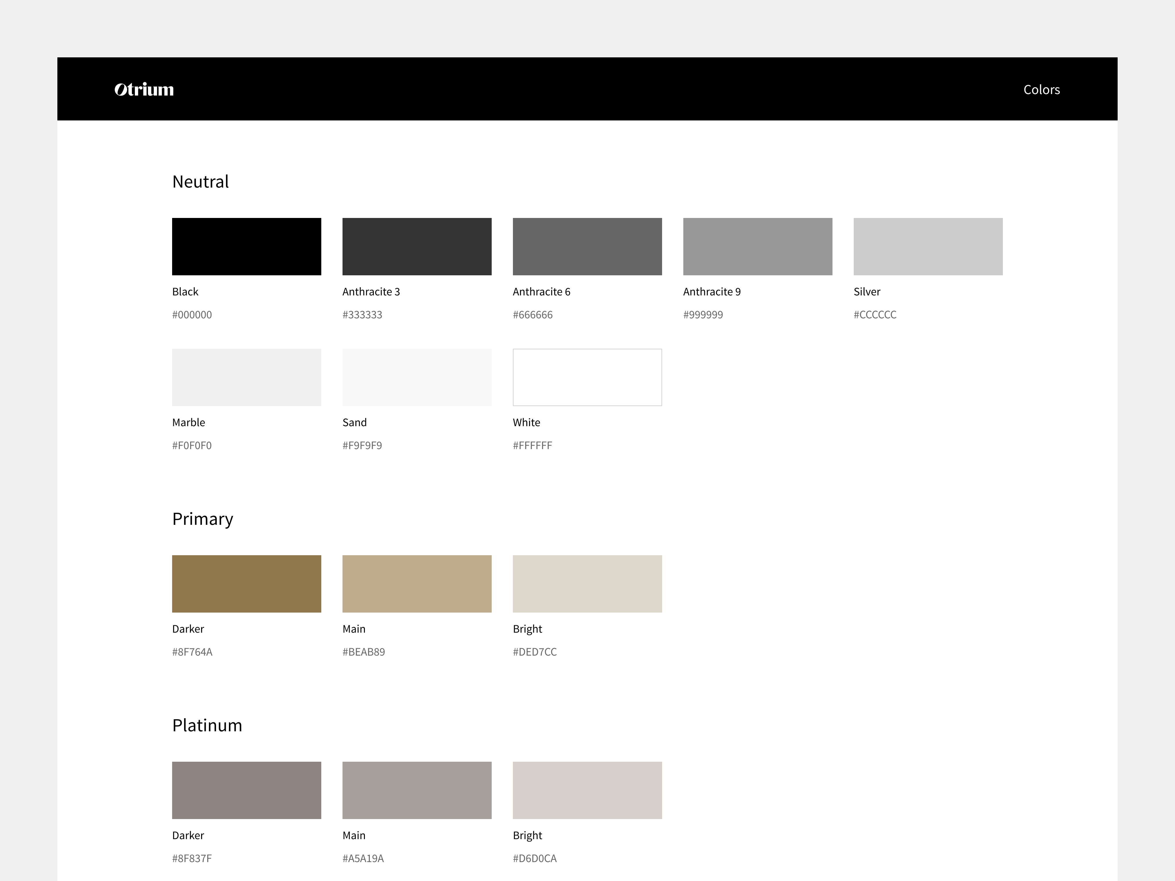Click the hex value #8F764A
Image resolution: width=1175 pixels, height=881 pixels.
click(x=192, y=652)
